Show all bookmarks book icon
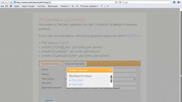This screenshot has width=182, height=102. [x=7, y=6]
